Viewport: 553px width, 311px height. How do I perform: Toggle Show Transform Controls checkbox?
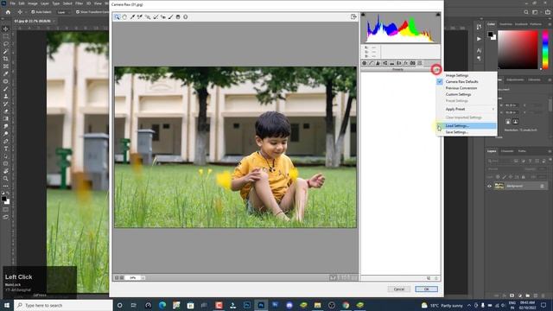(78, 12)
